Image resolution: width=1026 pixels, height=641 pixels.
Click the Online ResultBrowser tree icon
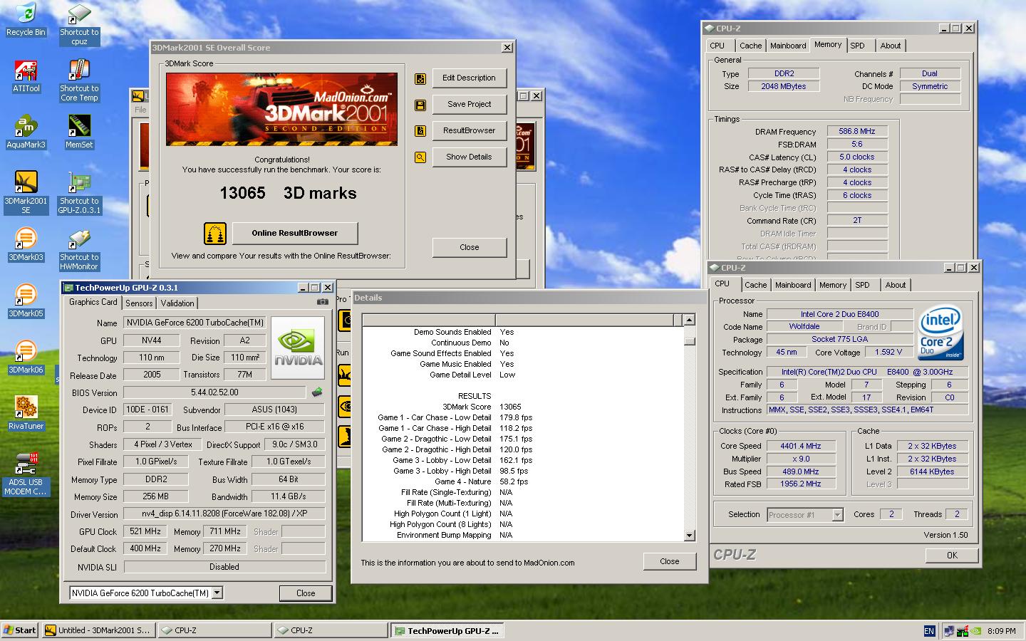[215, 233]
